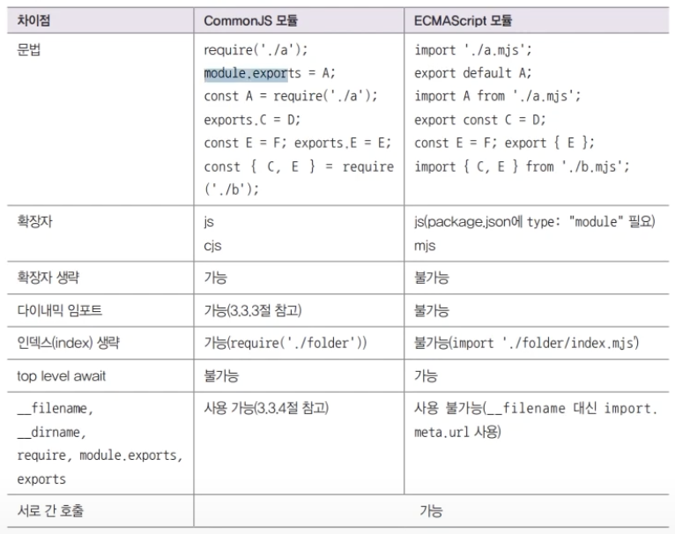
Task: Click the 문법 row label
Action: click(x=28, y=50)
